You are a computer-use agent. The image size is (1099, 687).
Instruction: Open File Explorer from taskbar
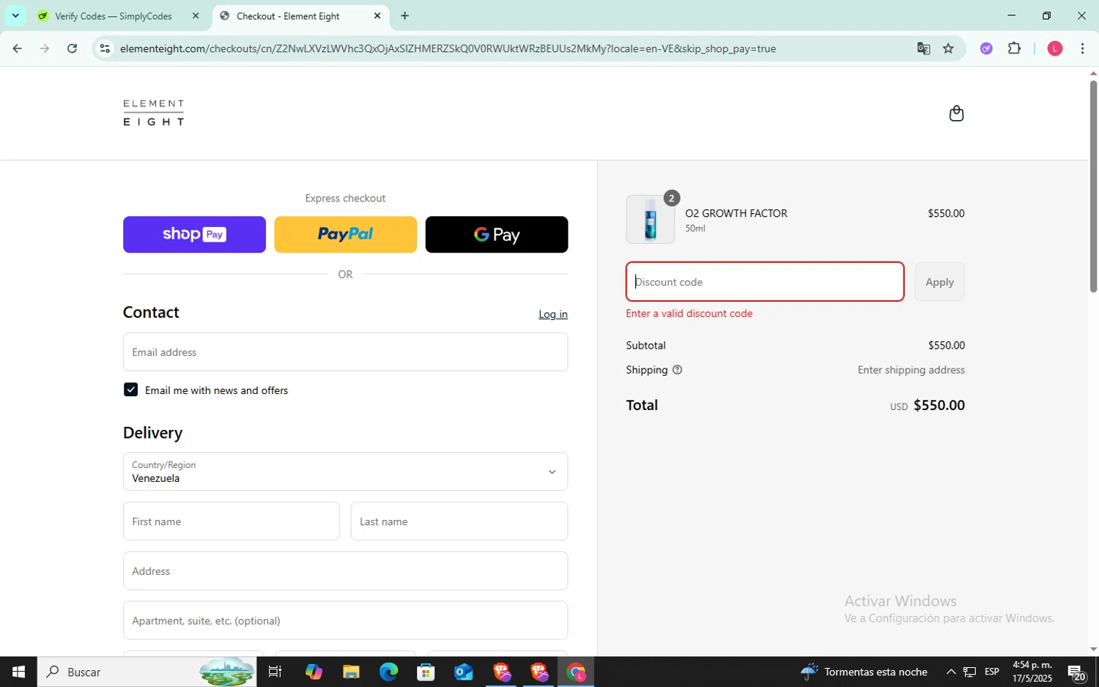click(x=351, y=672)
